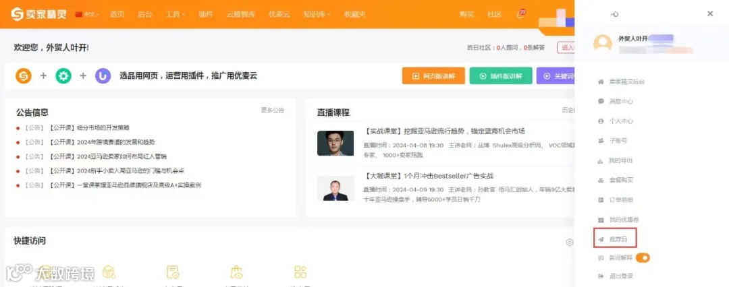This screenshot has width=729, height=287.
Task: Click home icon beside 卖家精灵后台
Action: (601, 82)
